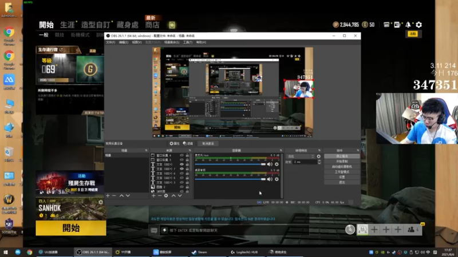Move the source down in the sources list
The height and width of the screenshot is (257, 458).
[180, 195]
